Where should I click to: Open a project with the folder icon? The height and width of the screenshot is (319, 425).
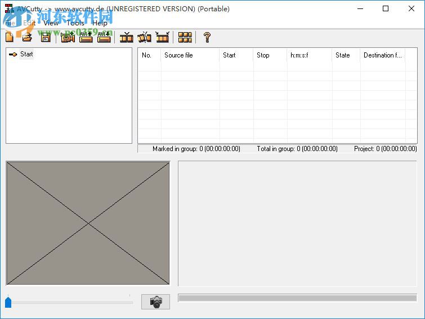pos(26,37)
